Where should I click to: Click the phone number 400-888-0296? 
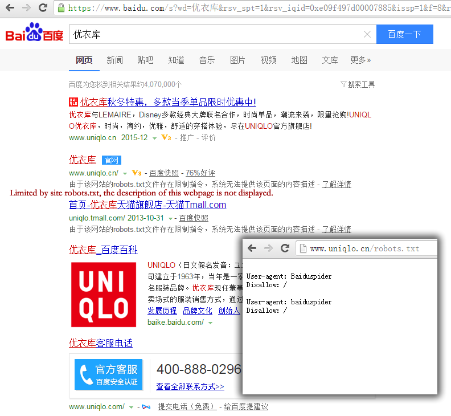point(199,369)
